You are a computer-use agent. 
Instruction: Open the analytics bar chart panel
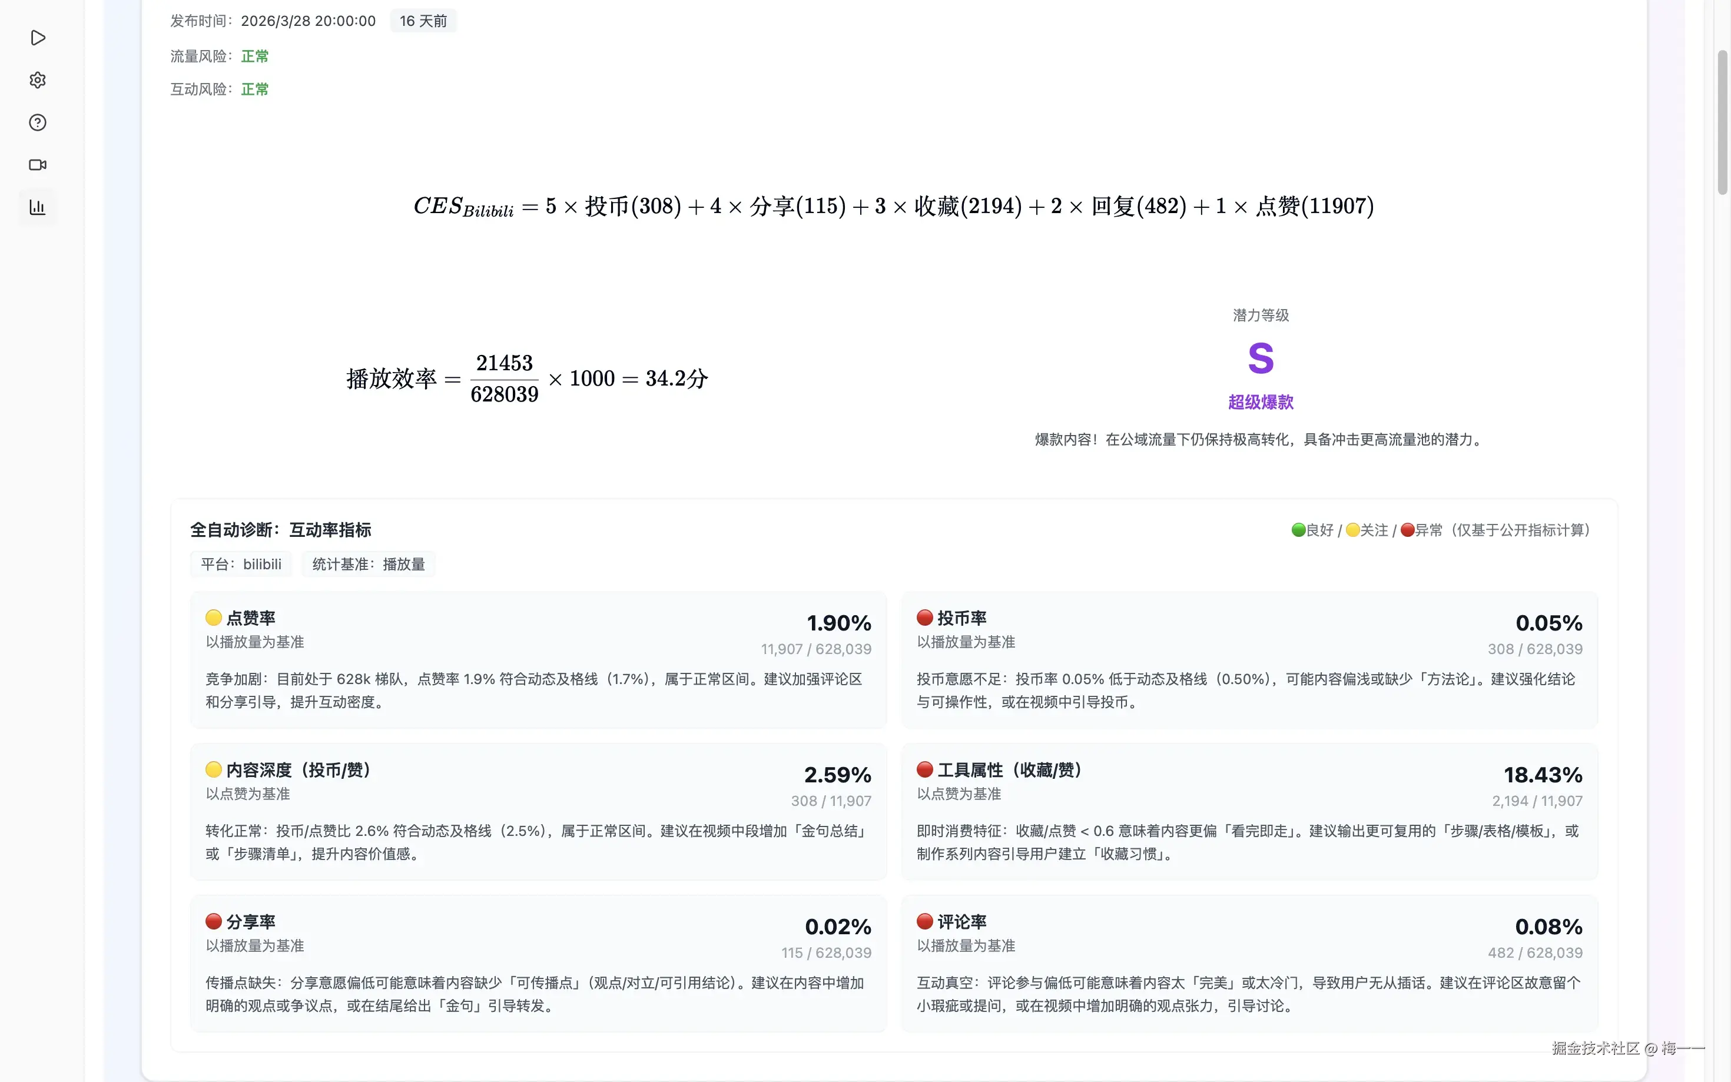(x=37, y=207)
